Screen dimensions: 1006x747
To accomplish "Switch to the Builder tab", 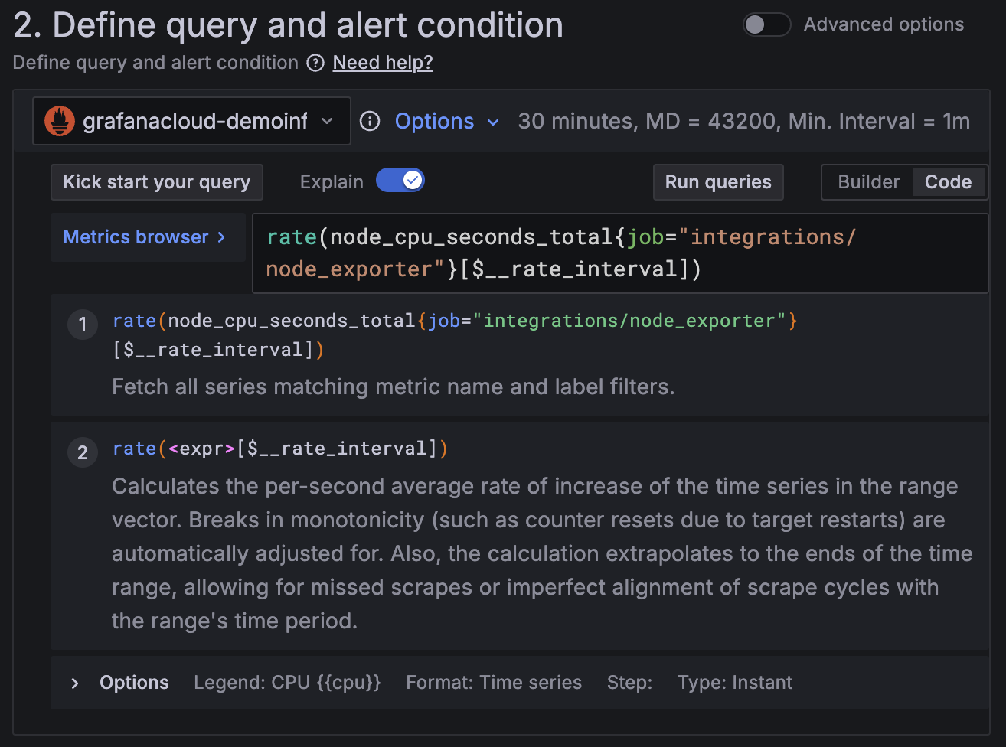I will pos(868,181).
